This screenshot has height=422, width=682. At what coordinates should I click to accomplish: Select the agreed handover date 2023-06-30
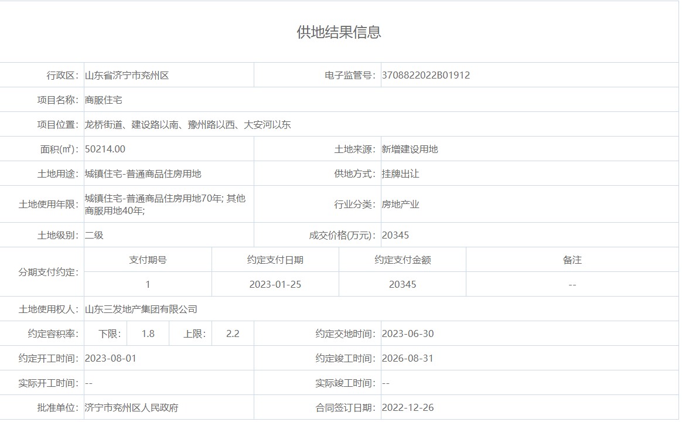pos(407,334)
